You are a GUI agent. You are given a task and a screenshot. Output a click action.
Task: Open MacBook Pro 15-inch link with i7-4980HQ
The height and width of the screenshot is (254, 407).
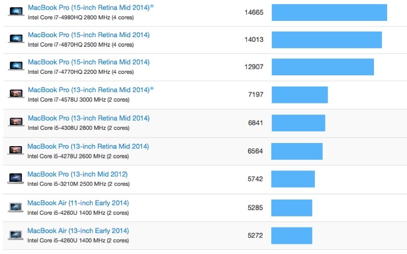[89, 8]
